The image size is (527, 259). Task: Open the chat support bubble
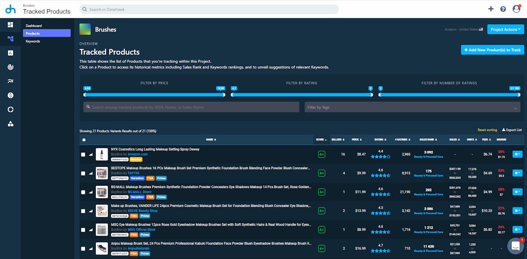point(515,246)
